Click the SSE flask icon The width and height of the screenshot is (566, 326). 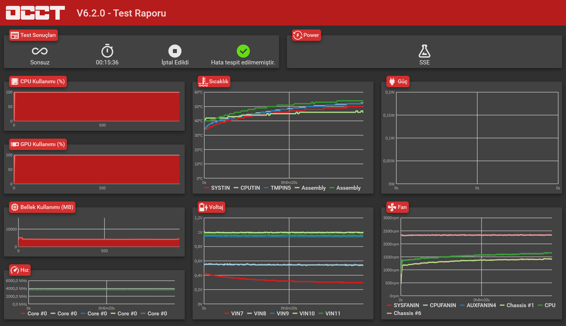pos(424,51)
